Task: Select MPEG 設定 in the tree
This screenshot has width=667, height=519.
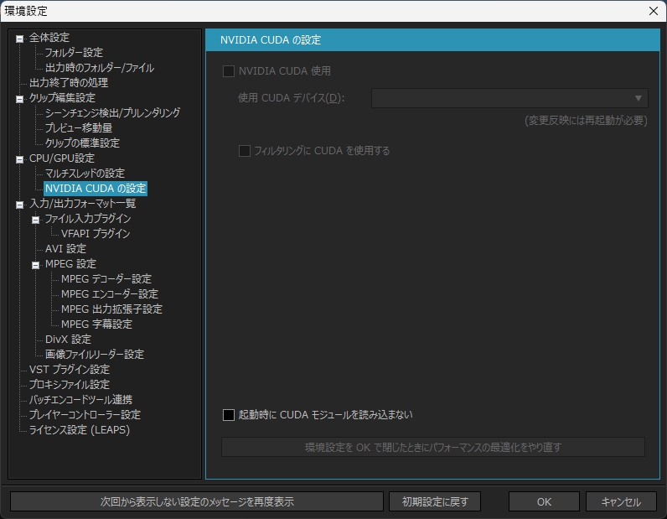Action: tap(70, 264)
